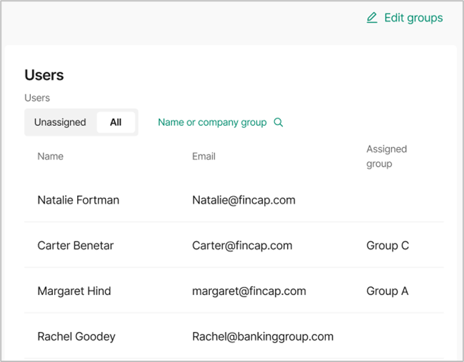Screen dimensions: 464x362
Task: Click the Name column header
Action: coord(50,157)
